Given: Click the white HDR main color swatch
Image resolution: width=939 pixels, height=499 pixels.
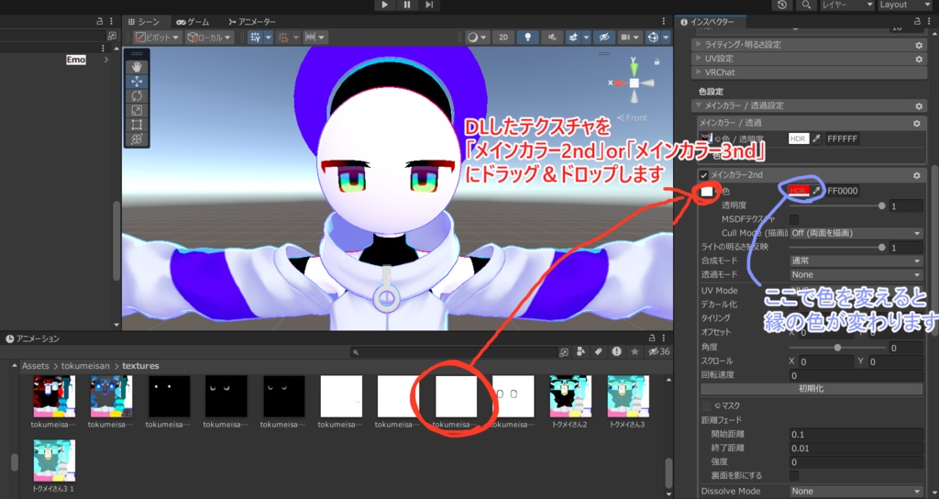Looking at the screenshot, I should 799,139.
